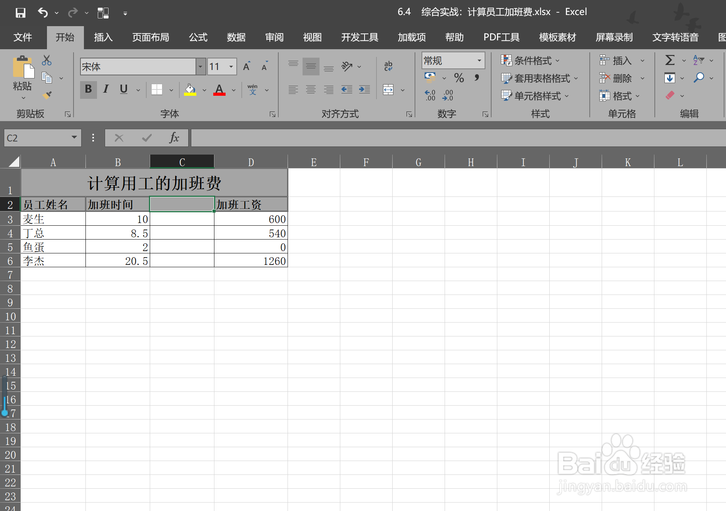
Task: Click the Increase Indent icon
Action: [364, 90]
